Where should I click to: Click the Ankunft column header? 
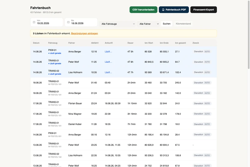[x=109, y=43]
